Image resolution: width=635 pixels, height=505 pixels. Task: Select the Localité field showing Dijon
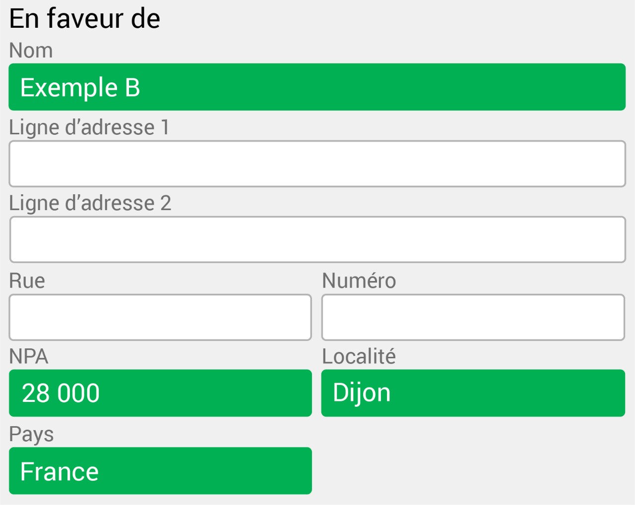pos(473,393)
